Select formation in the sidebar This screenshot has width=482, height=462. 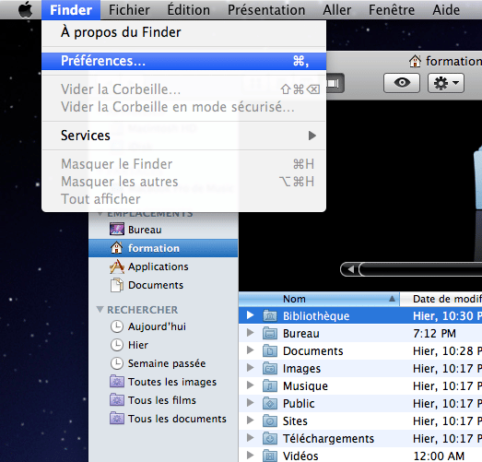coord(163,248)
